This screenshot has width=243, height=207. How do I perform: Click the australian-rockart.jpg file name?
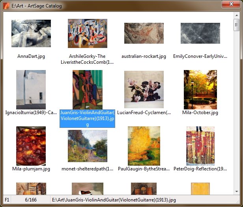144,56
